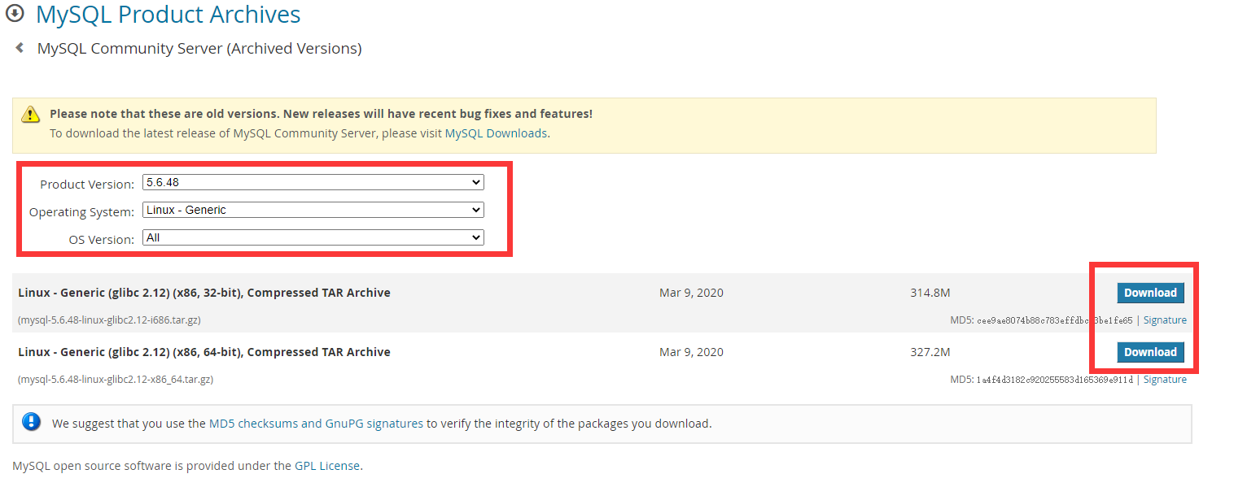Select filename mysql-5.6.48-linux-glibc2.12-i686.tar.gz

[109, 320]
